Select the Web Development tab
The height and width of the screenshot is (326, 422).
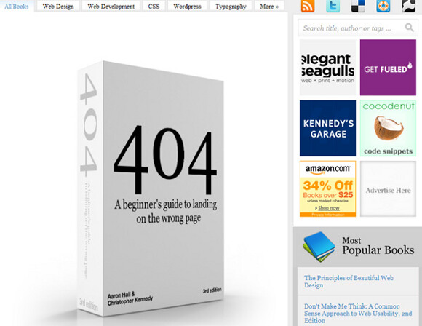coord(111,7)
